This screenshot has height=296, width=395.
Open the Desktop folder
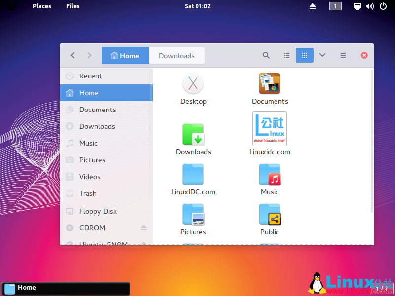193,83
